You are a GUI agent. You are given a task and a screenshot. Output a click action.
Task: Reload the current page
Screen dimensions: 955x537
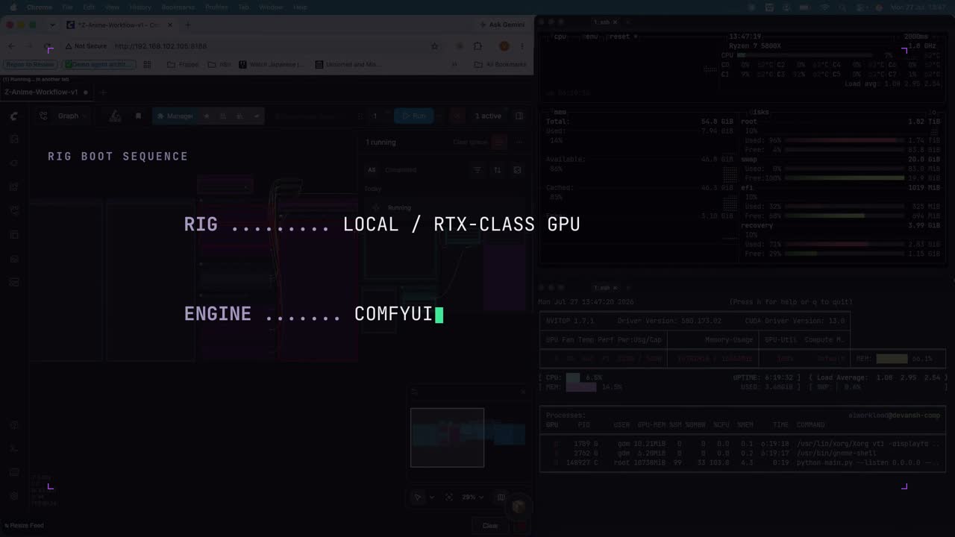[x=48, y=46]
